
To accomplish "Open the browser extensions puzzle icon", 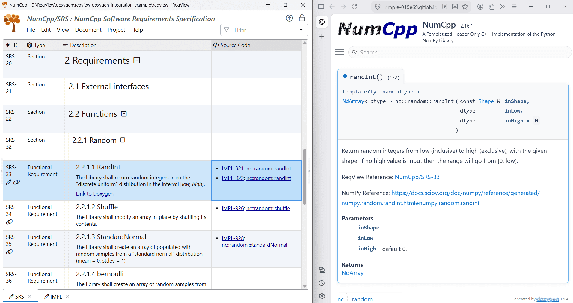I will [492, 7].
